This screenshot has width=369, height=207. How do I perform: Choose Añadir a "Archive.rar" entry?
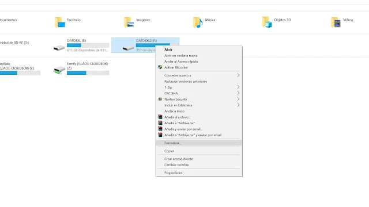(x=199, y=123)
